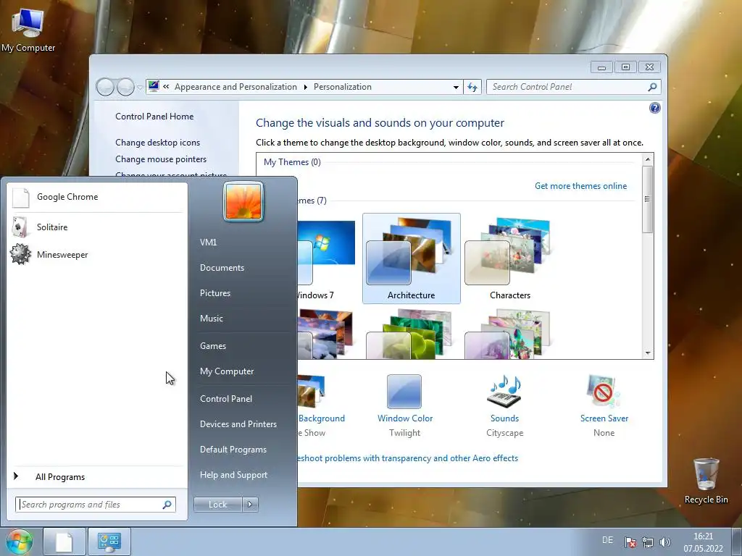This screenshot has width=742, height=556.
Task: Click the refresh button beside address bar
Action: point(472,87)
